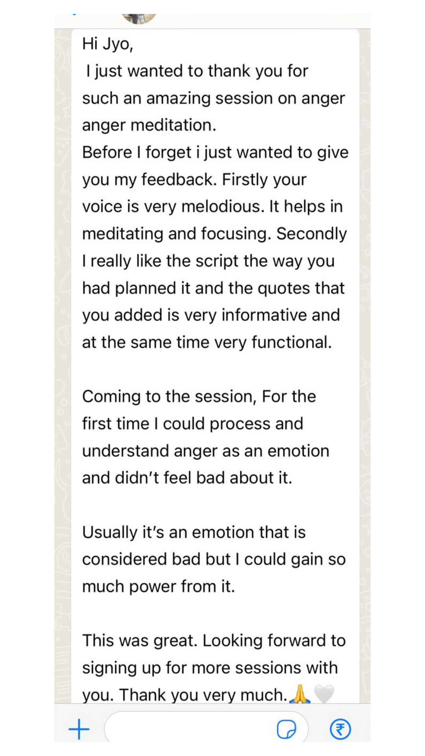Tap the folded hands emoji

click(x=299, y=695)
